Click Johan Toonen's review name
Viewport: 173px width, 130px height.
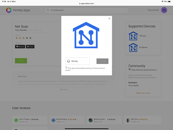24,119
